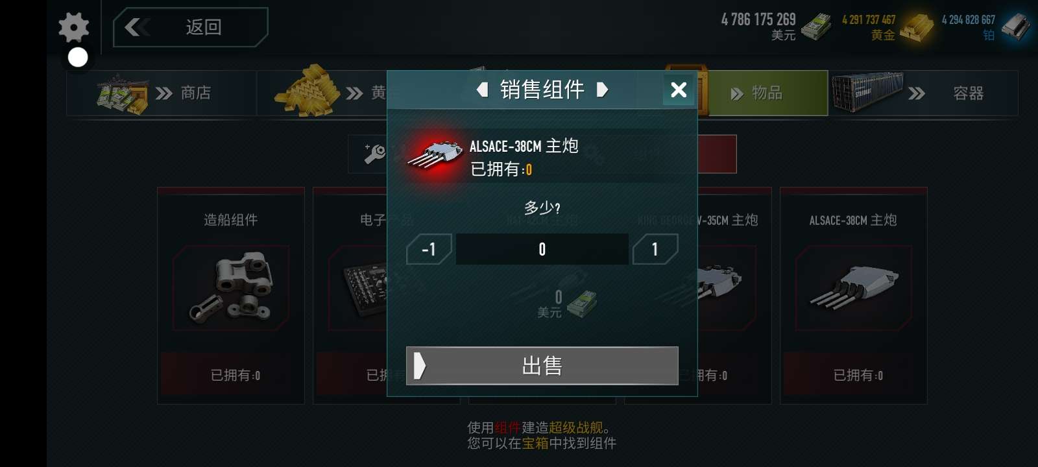
Task: Go to previous component with left arrow
Action: click(482, 90)
